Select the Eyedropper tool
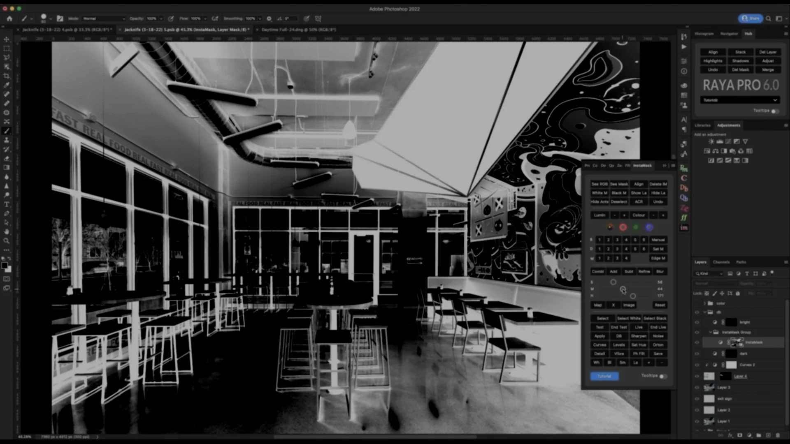The height and width of the screenshot is (444, 790). [6, 85]
